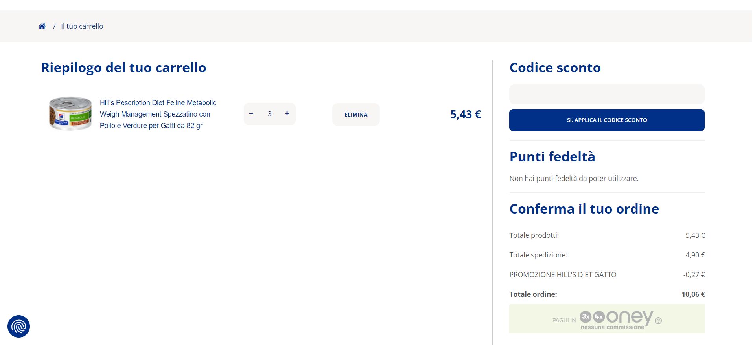
Task: Decrease product quantity with the minus button
Action: 251,114
